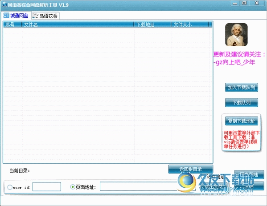
Task: Close the 风语者综合网盘解析工具 window
Action: (257, 3)
